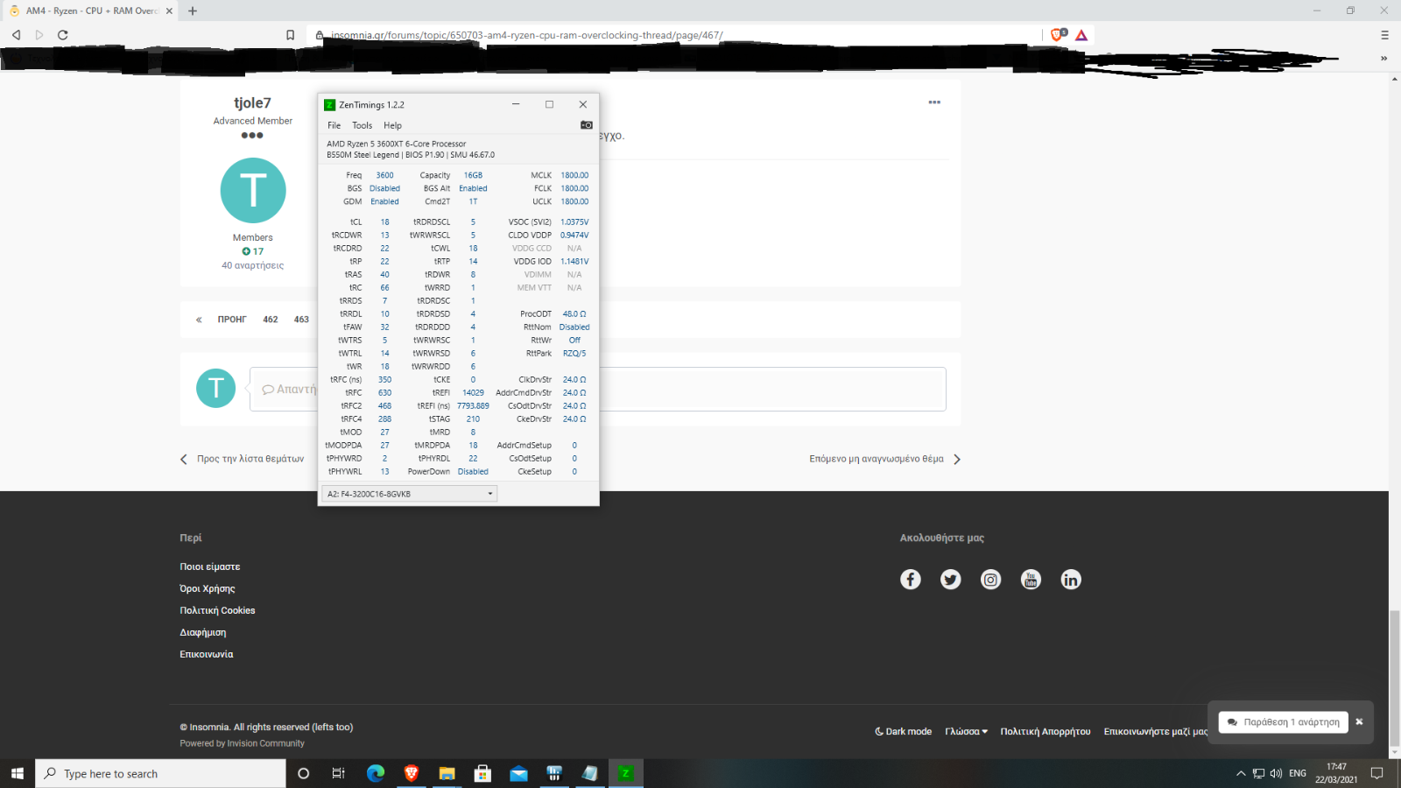Open the Invision Community link
Viewport: 1401px width, 788px height.
pyautogui.click(x=265, y=743)
